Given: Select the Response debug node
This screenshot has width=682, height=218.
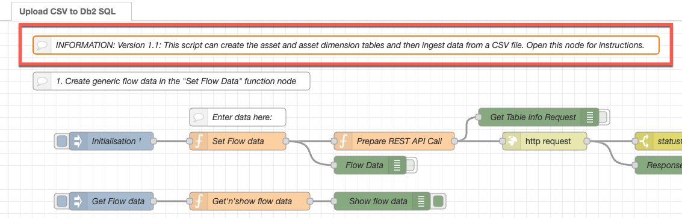Looking at the screenshot, I should click(659, 165).
